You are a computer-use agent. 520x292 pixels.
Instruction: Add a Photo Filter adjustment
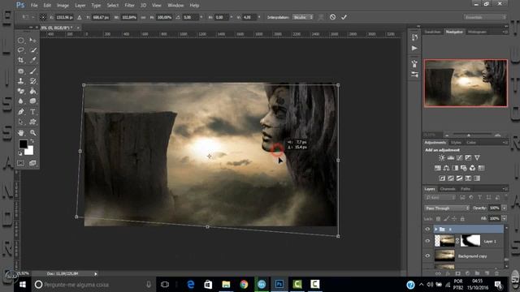tap(464, 168)
